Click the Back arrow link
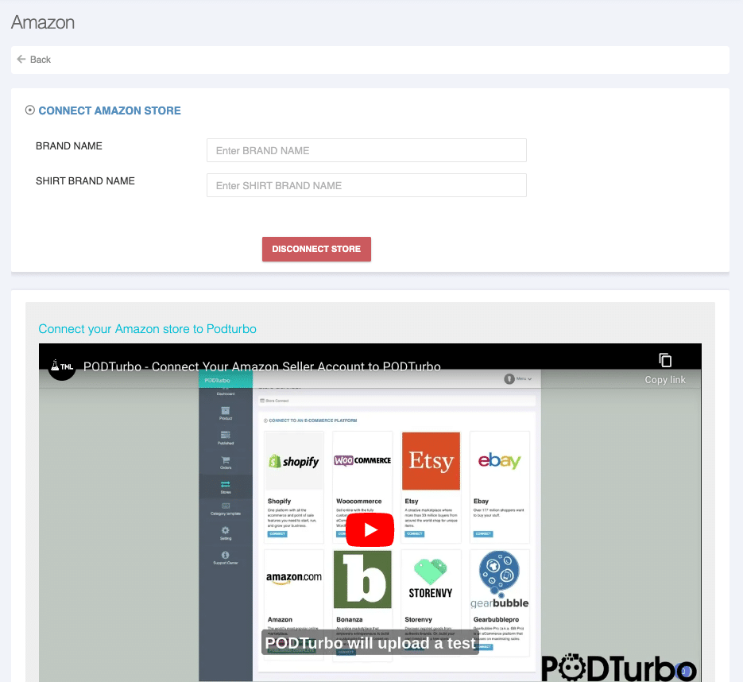Screen dimensions: 743x682 (34, 60)
